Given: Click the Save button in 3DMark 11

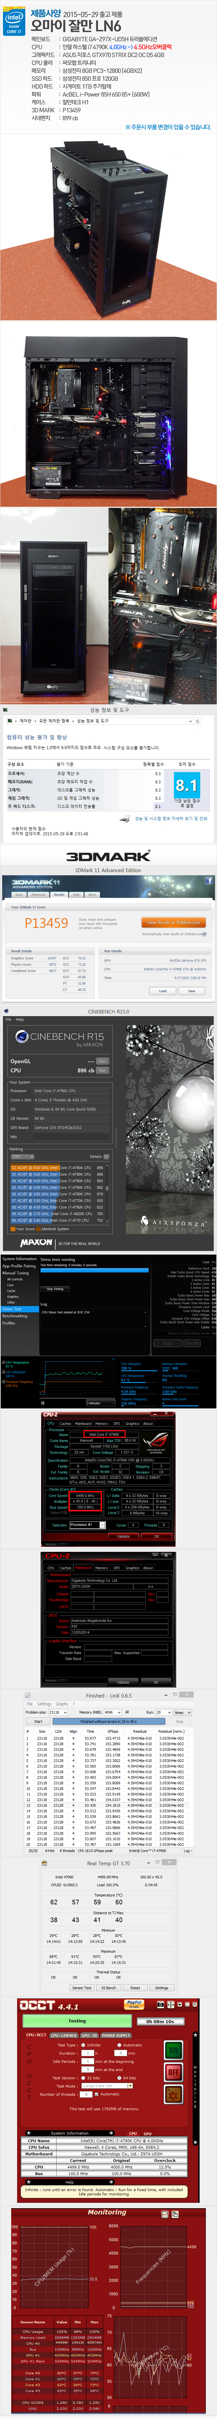Looking at the screenshot, I should click(x=192, y=991).
